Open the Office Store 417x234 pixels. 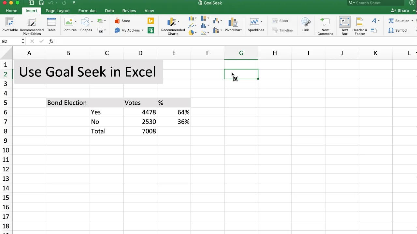(122, 21)
